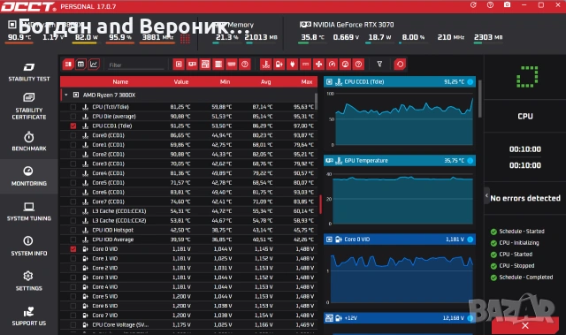Toggle temperature sensor type filter
Viewport: 566px width, 335px height.
pyautogui.click(x=265, y=65)
